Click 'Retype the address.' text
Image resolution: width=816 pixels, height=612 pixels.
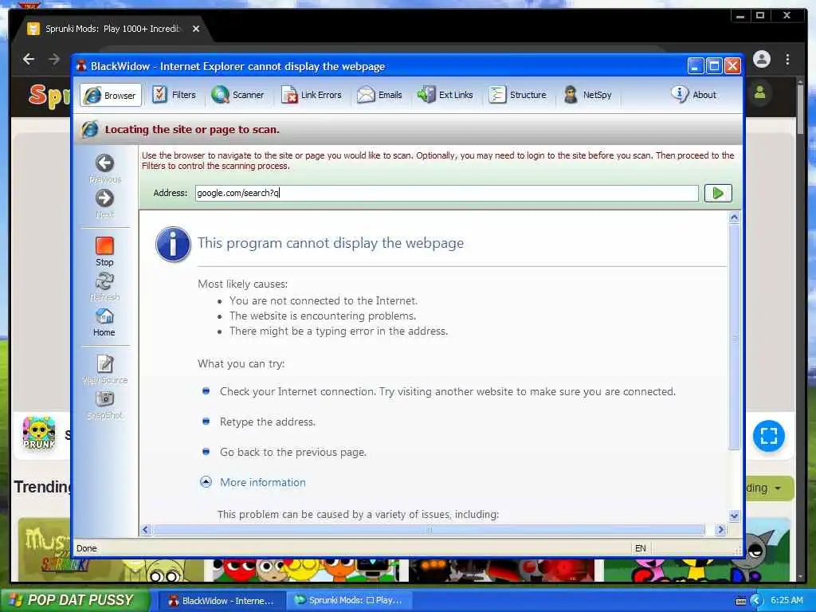(x=268, y=422)
